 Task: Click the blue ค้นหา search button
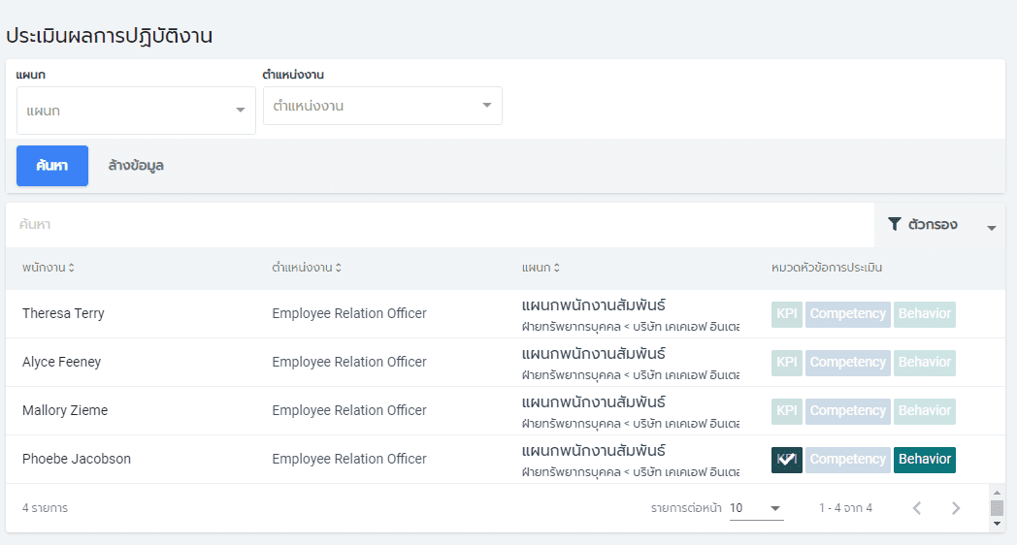tap(52, 166)
